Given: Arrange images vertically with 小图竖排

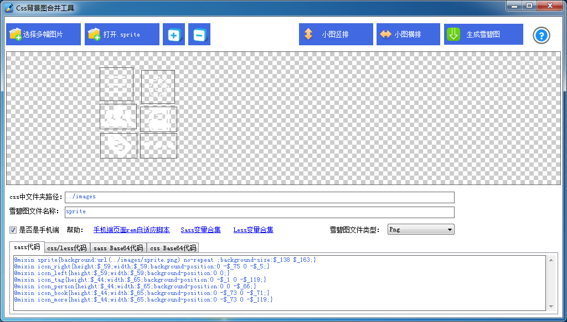Looking at the screenshot, I should coord(328,34).
